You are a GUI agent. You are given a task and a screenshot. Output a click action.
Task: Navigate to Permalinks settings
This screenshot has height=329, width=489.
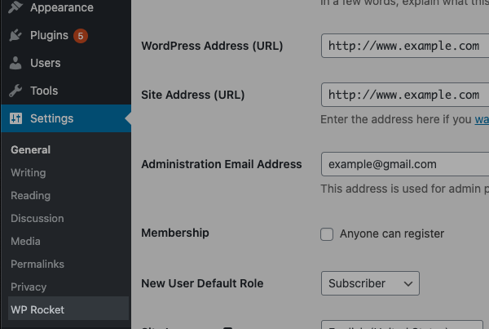point(37,265)
